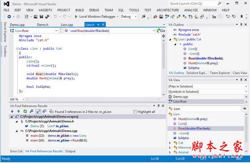
Task: Select Roar(double fDecibels) in VA Outline
Action: click(x=206, y=58)
